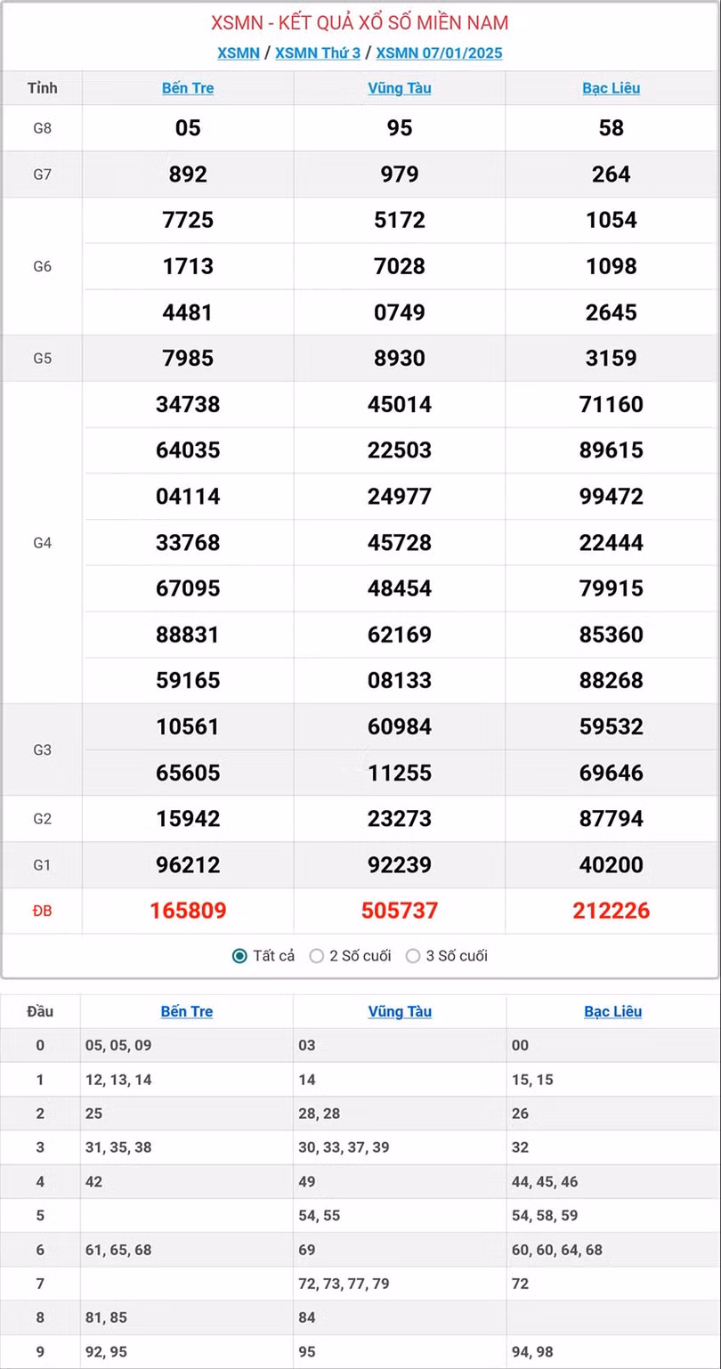Select the "2 Số cuối" radio option
Image resolution: width=721 pixels, height=1369 pixels.
pyautogui.click(x=317, y=956)
